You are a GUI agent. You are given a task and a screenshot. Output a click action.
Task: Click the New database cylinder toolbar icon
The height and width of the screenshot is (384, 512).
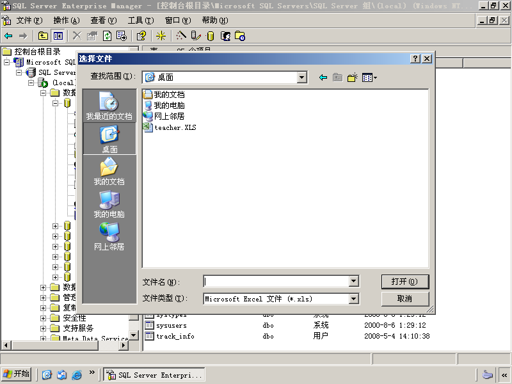[211, 36]
